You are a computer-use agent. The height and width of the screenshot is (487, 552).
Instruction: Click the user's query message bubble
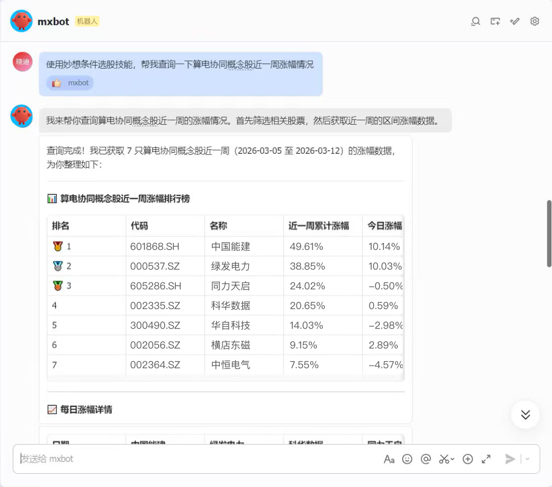pos(180,74)
